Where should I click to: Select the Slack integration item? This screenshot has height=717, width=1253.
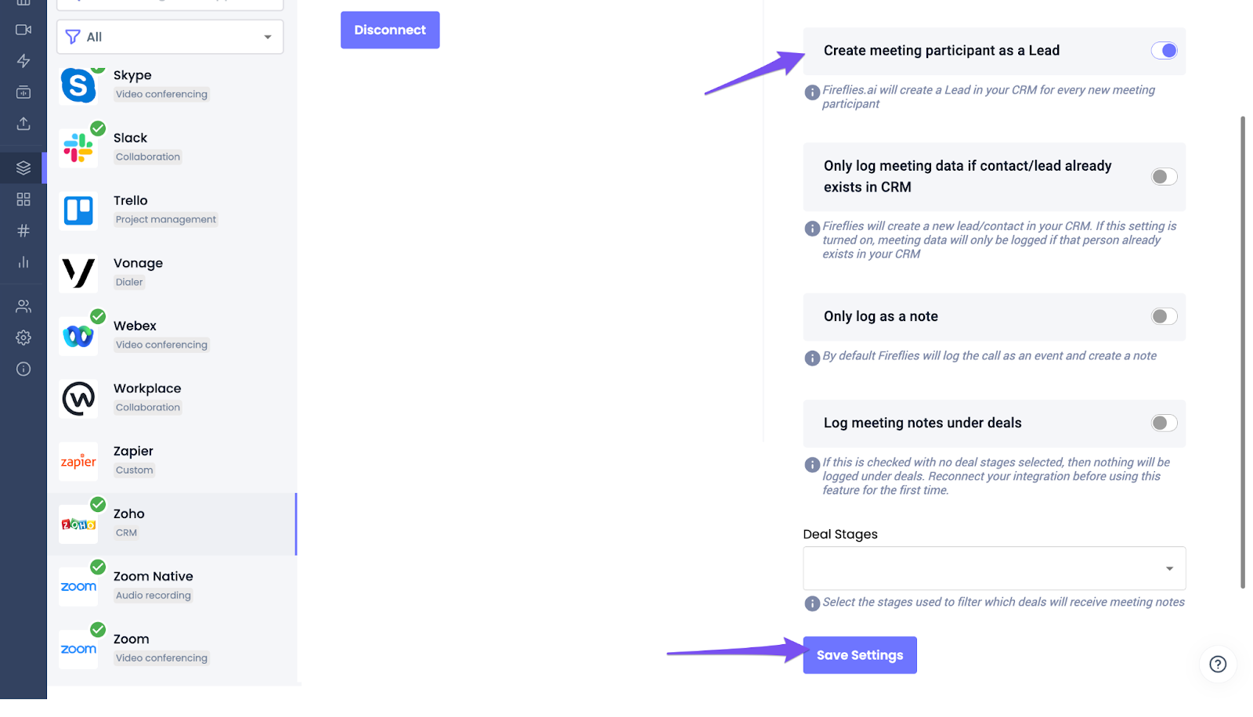click(171, 147)
